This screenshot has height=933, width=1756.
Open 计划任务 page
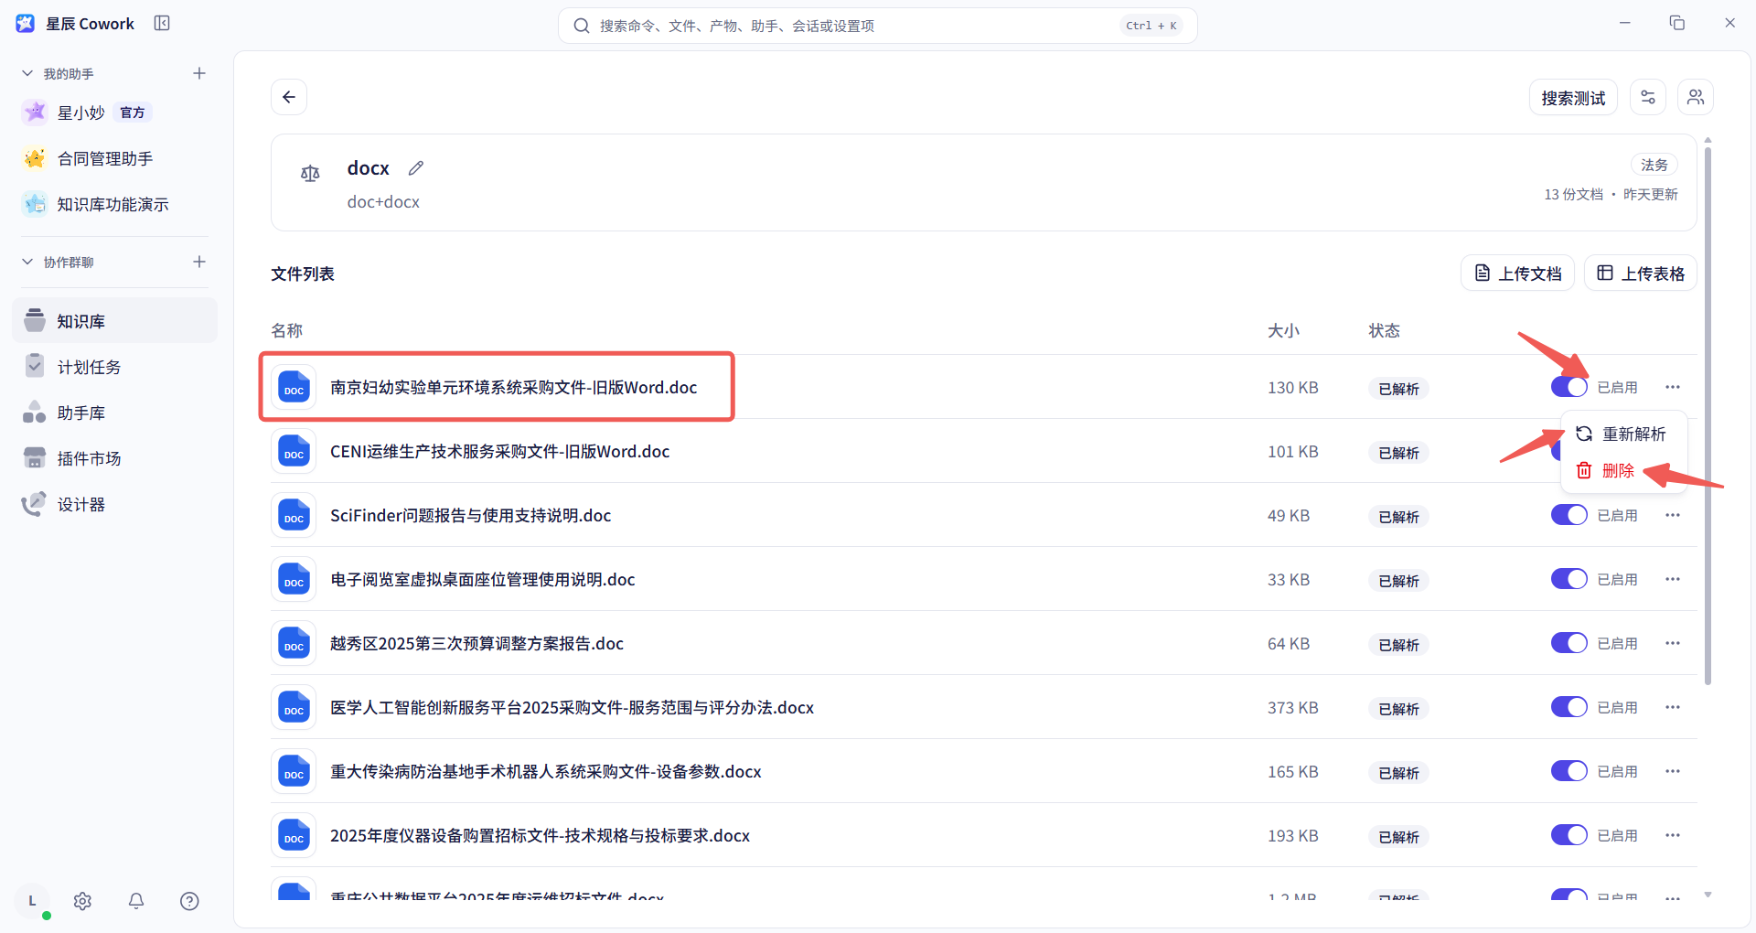click(x=114, y=367)
